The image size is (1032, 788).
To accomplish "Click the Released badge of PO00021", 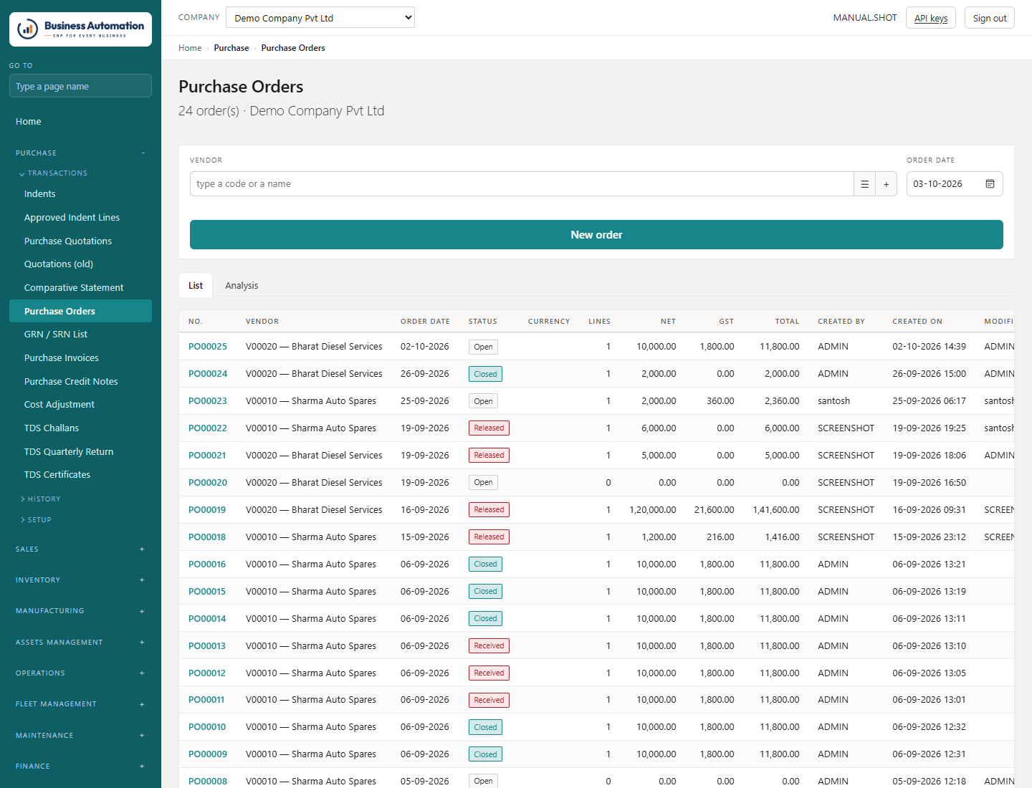I will point(489,456).
